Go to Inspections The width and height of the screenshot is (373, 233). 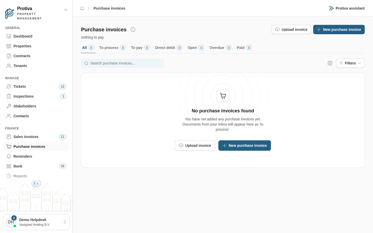[36, 96]
